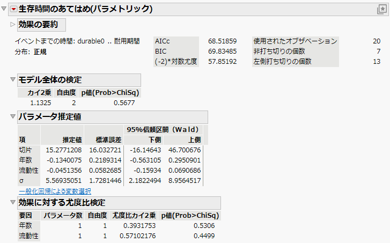Select the standard error 0.2189314
The width and height of the screenshot is (390, 243).
coord(105,160)
